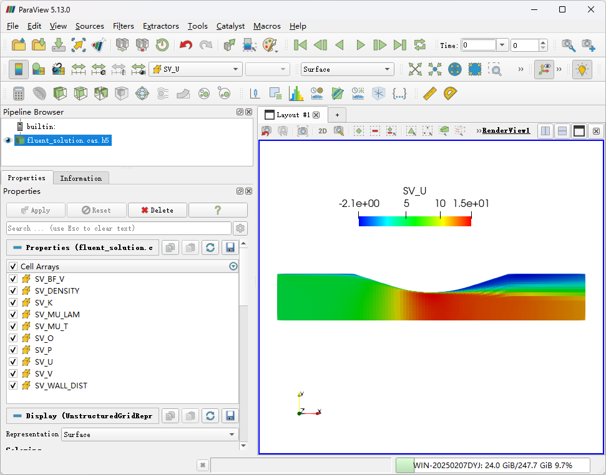Click the Undo arrow icon
This screenshot has width=606, height=475.
pos(185,45)
